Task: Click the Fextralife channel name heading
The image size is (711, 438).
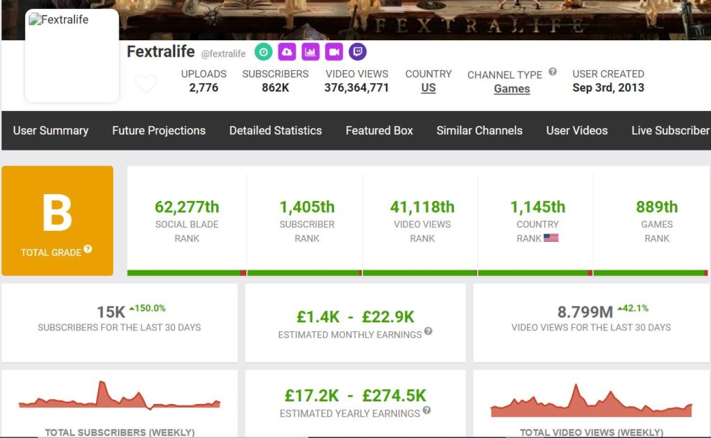Action: pyautogui.click(x=160, y=51)
